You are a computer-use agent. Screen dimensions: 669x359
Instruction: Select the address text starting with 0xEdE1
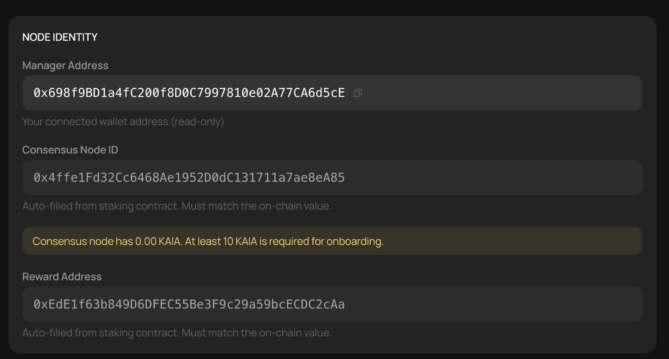pyautogui.click(x=189, y=304)
